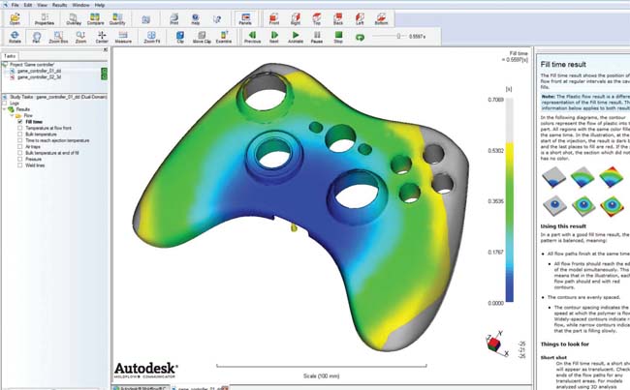Click the Open file toolbar icon
This screenshot has height=390, width=630.
coord(15,18)
